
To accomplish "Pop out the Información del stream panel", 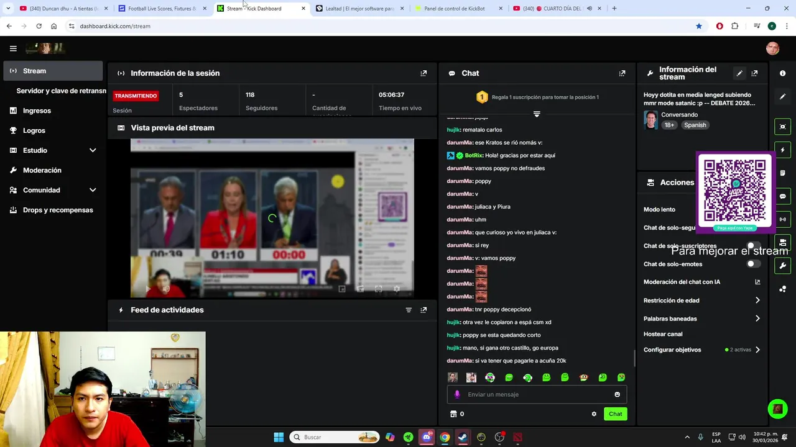I will click(754, 73).
